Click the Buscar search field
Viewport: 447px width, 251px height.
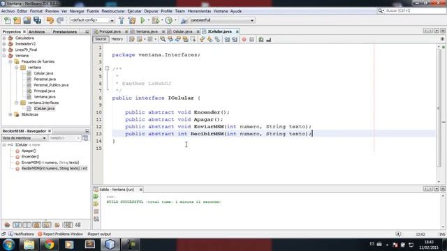click(411, 10)
